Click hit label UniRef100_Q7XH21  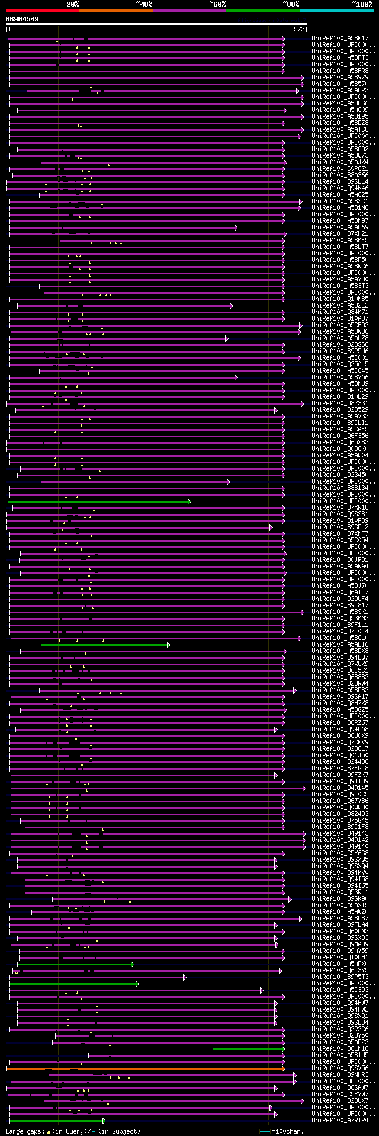click(x=340, y=234)
